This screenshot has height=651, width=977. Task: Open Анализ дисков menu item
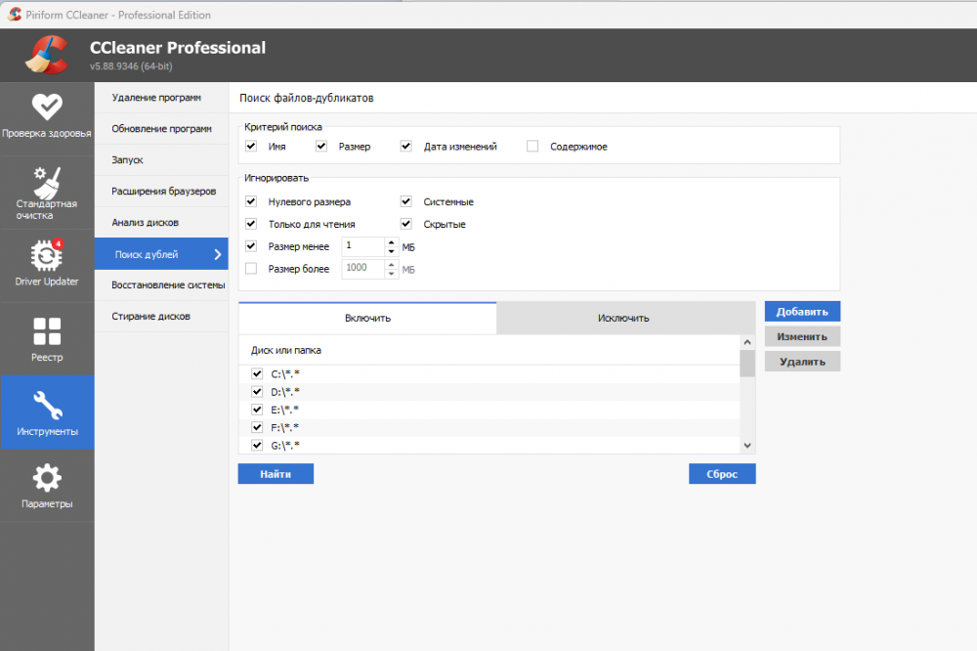tap(161, 223)
